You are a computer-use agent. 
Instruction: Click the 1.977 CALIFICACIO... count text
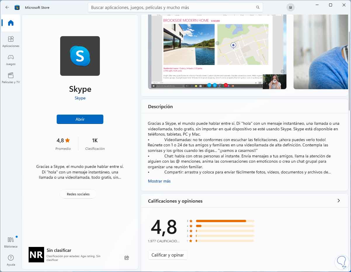click(164, 241)
